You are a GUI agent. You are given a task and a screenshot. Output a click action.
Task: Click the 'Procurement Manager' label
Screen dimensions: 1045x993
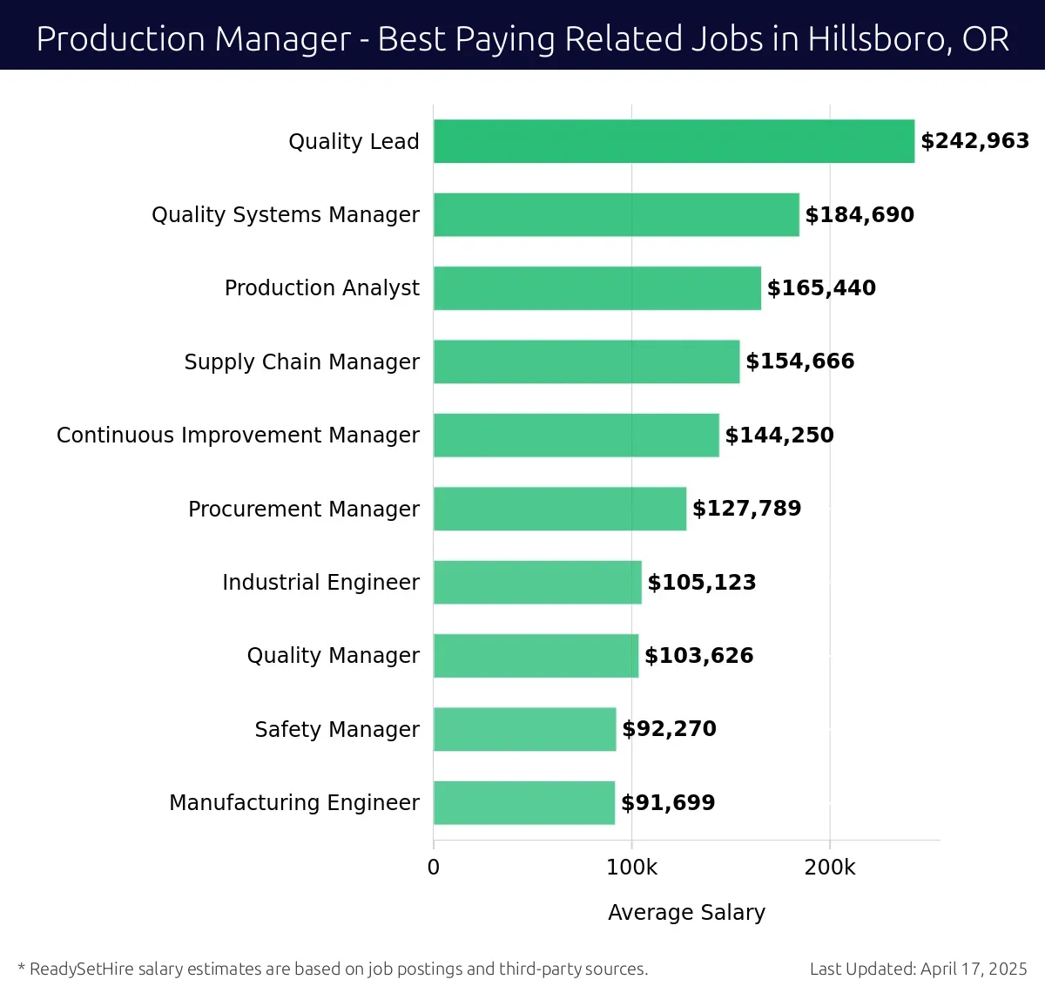pyautogui.click(x=304, y=509)
